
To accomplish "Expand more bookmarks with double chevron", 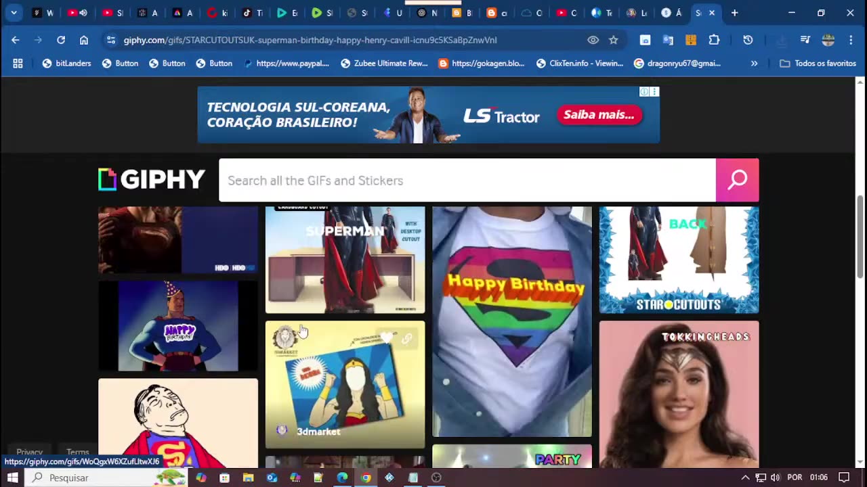I will click(x=754, y=63).
